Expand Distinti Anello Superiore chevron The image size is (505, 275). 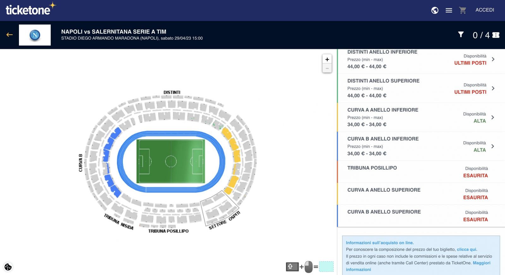(x=493, y=88)
